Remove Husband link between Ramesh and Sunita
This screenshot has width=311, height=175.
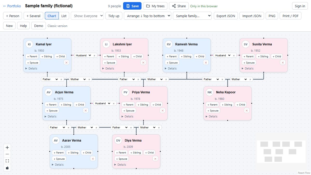pos(234,55)
